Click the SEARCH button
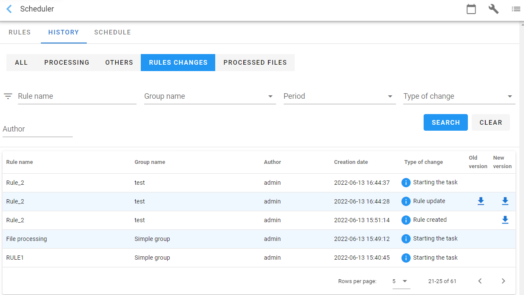This screenshot has width=524, height=295. 446,123
